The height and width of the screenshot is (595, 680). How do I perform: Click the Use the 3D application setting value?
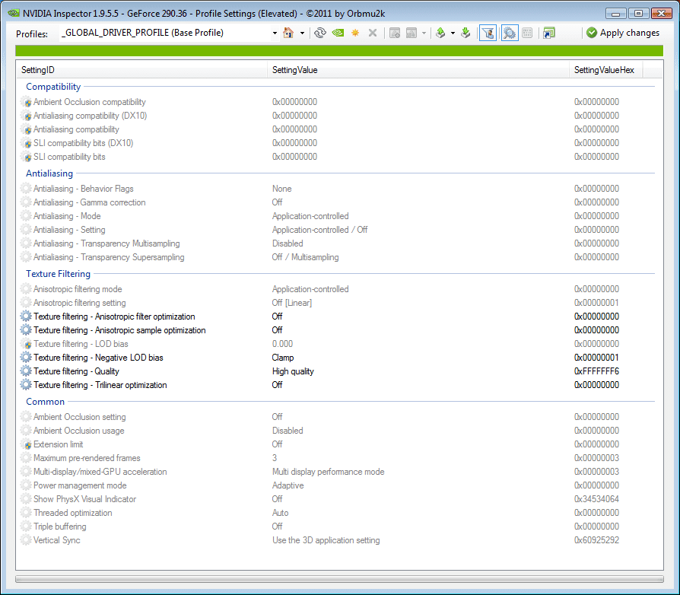326,540
